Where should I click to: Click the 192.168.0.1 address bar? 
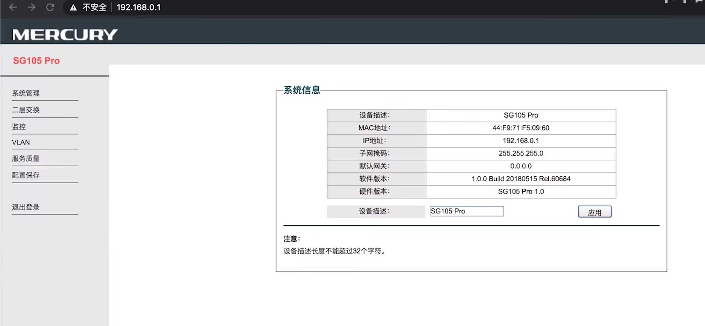click(138, 7)
